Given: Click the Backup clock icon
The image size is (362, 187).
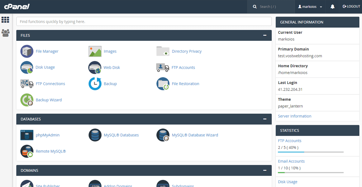Looking at the screenshot, I should pos(95,83).
